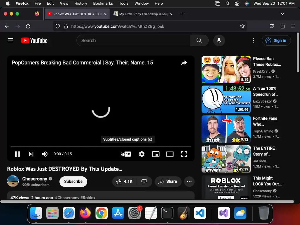Save page to Pocket icon
Image resolution: width=300 pixels, height=225 pixels.
pos(272,26)
